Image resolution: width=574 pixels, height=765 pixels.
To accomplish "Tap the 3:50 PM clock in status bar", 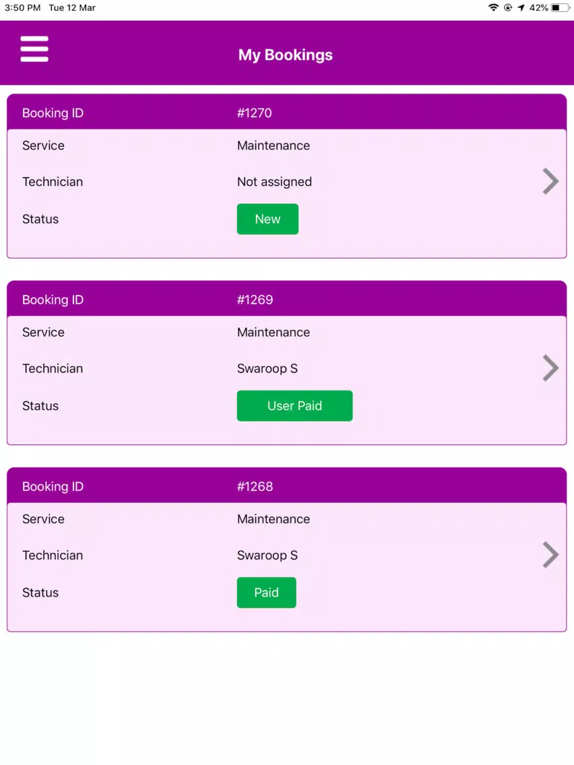I will coord(22,8).
